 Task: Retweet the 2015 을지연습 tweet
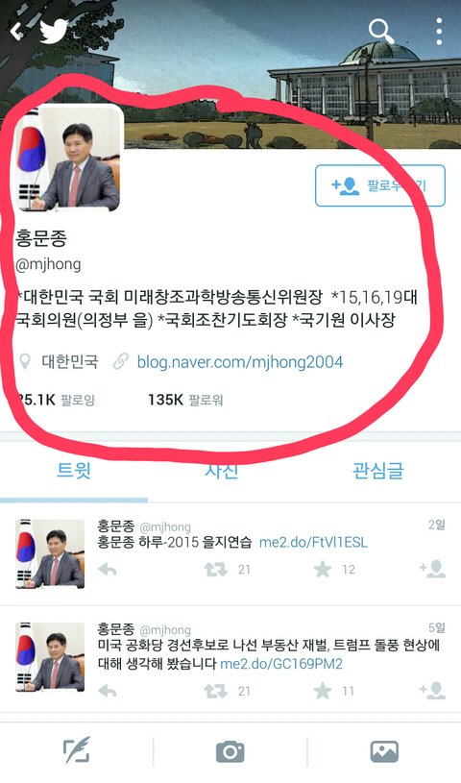pos(216,570)
